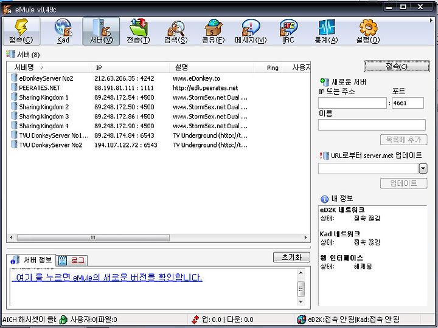Click server icon of Sharing Kingdom 2 row

coord(14,106)
